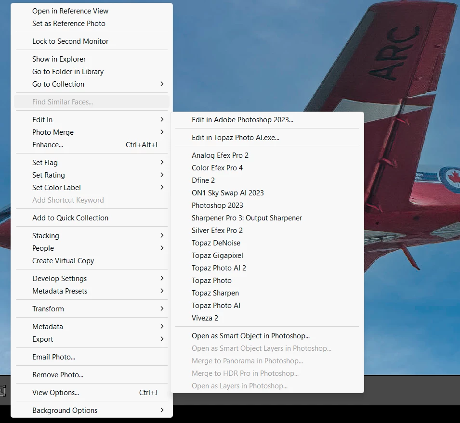This screenshot has width=460, height=423.
Task: Select Go to Folder in Library
Action: tap(92, 72)
